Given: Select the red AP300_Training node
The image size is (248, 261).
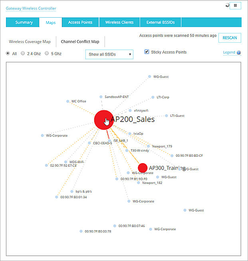Looking at the screenshot, I should tap(143, 167).
